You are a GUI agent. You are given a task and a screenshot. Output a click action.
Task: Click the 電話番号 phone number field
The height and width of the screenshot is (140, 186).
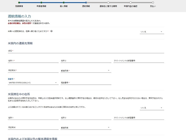(86, 83)
